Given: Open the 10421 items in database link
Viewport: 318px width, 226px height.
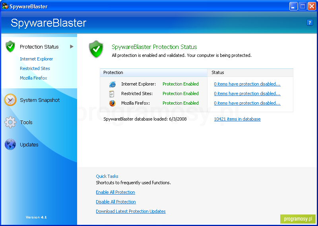Looking at the screenshot, I should click(237, 119).
